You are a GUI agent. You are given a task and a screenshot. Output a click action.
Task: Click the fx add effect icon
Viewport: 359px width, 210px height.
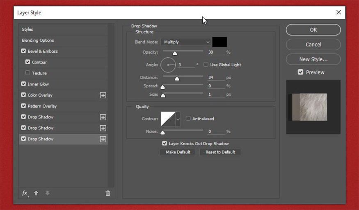click(x=25, y=193)
